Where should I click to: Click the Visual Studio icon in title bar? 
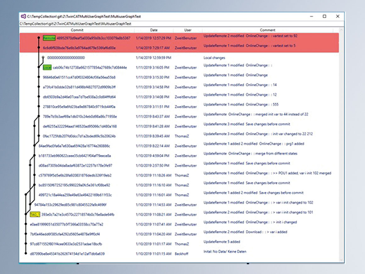[x=23, y=16]
